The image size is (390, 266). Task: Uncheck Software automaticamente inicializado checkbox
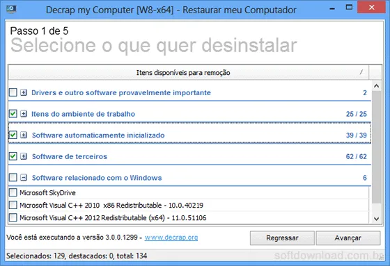13,135
